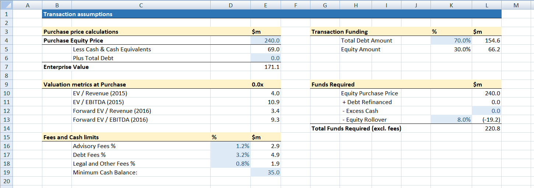
Task: Click the Purchase Equity Price 240.0 input cell
Action: [266, 41]
